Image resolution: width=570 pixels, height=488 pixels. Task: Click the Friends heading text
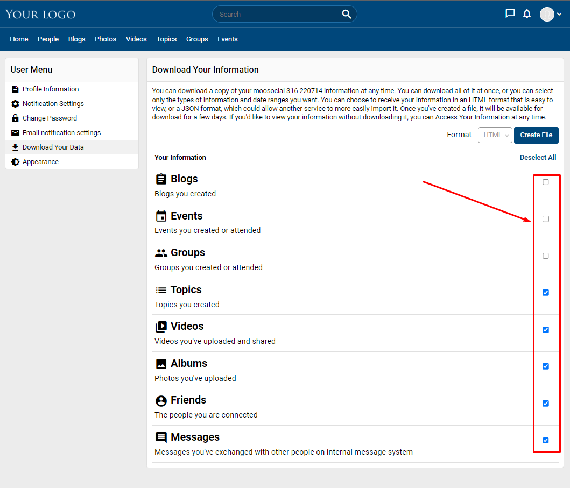pos(188,400)
